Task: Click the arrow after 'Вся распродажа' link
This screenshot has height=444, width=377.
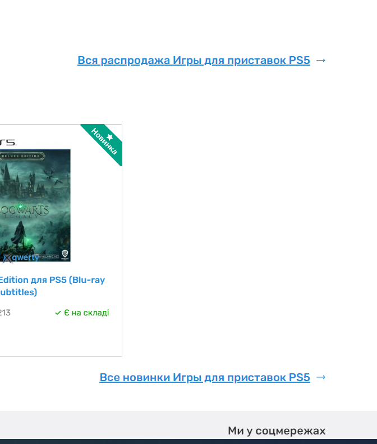Action: click(x=321, y=60)
